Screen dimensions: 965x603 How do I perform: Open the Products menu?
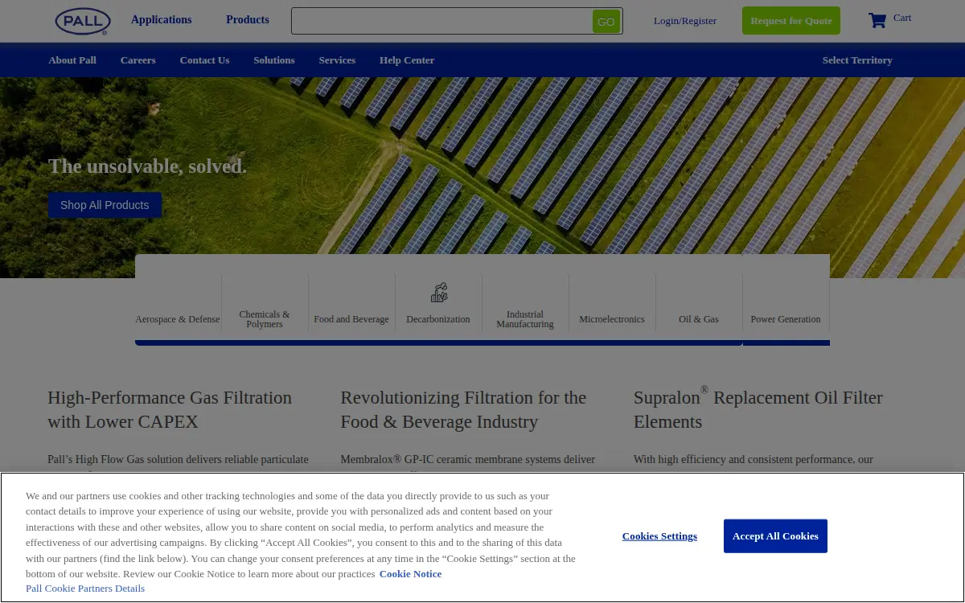248,20
